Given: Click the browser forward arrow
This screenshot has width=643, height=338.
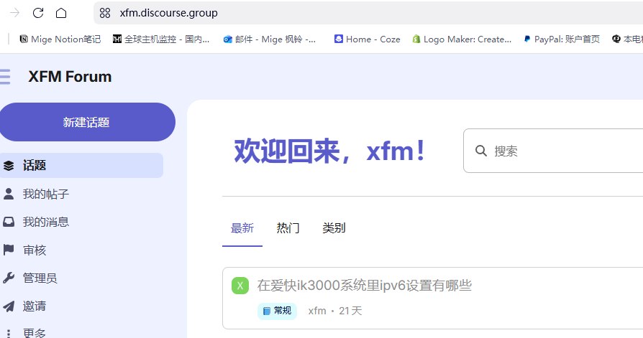Looking at the screenshot, I should click(x=15, y=13).
